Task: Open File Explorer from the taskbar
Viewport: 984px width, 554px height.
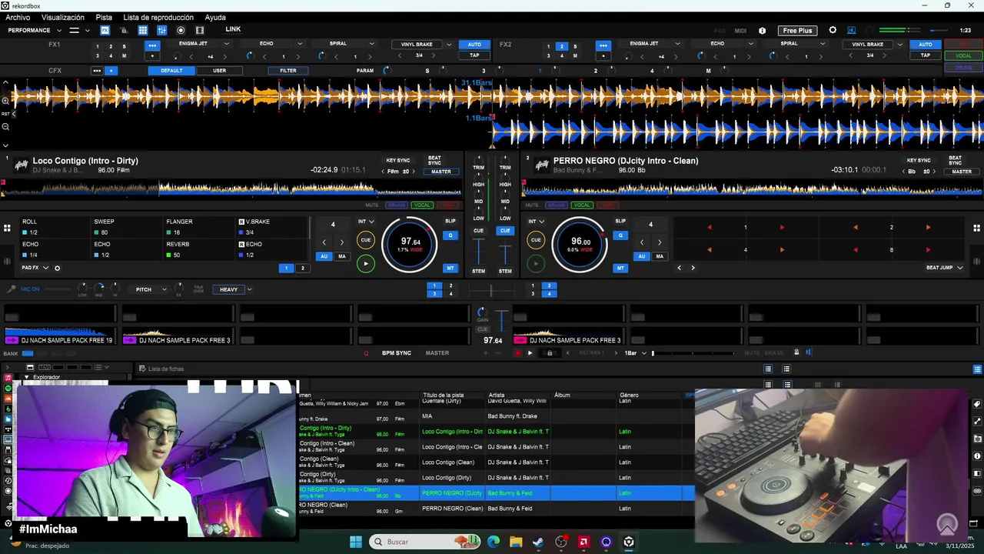Action: click(516, 542)
